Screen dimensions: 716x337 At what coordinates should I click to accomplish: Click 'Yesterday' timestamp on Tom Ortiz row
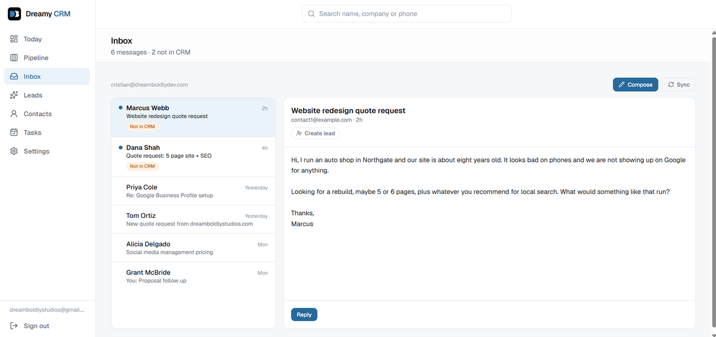point(256,216)
